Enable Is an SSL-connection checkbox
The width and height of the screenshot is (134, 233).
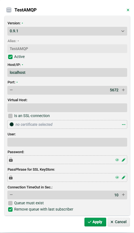tap(10, 116)
